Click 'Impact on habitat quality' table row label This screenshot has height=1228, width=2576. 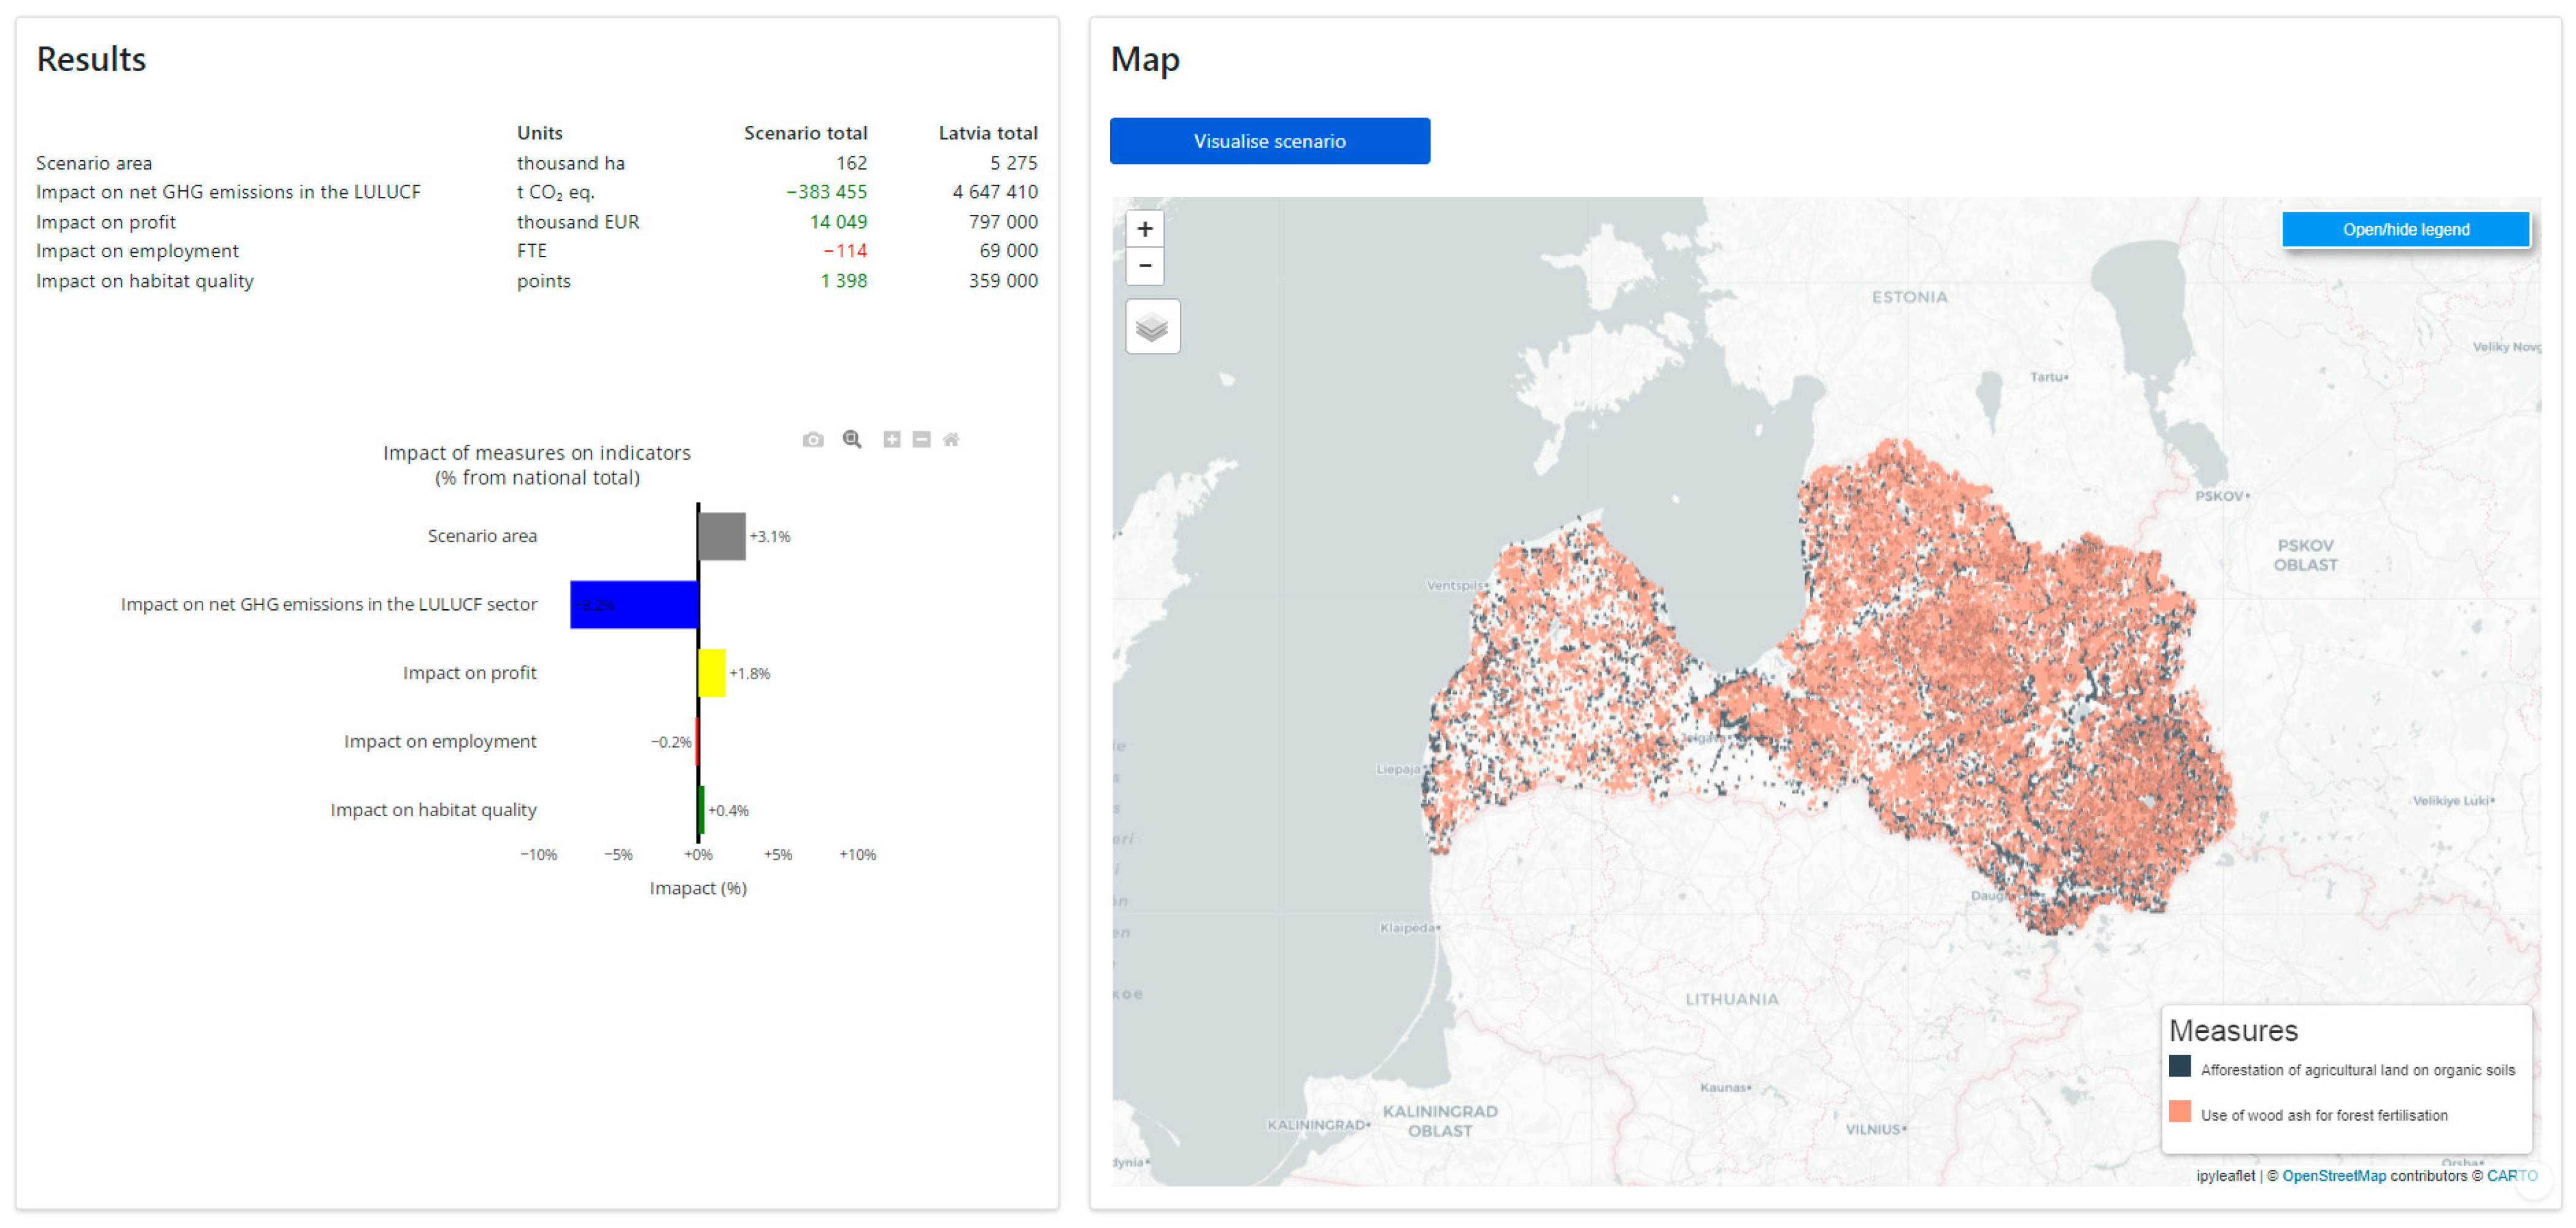145,281
